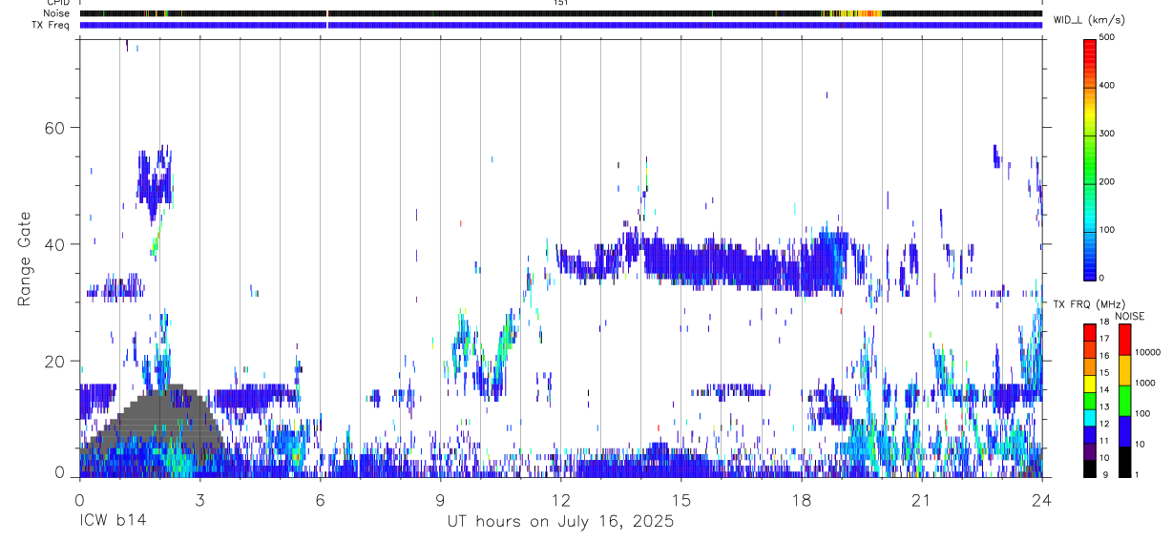Click the 16 MHz label in TX FRQ legend
Image resolution: width=1172 pixels, height=541 pixels.
coord(1104,356)
